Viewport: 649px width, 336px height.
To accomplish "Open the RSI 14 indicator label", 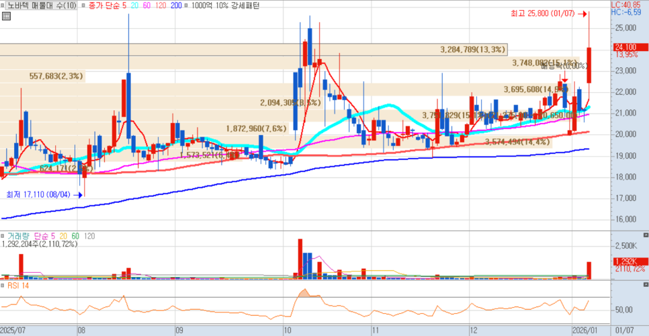I will click(x=19, y=286).
